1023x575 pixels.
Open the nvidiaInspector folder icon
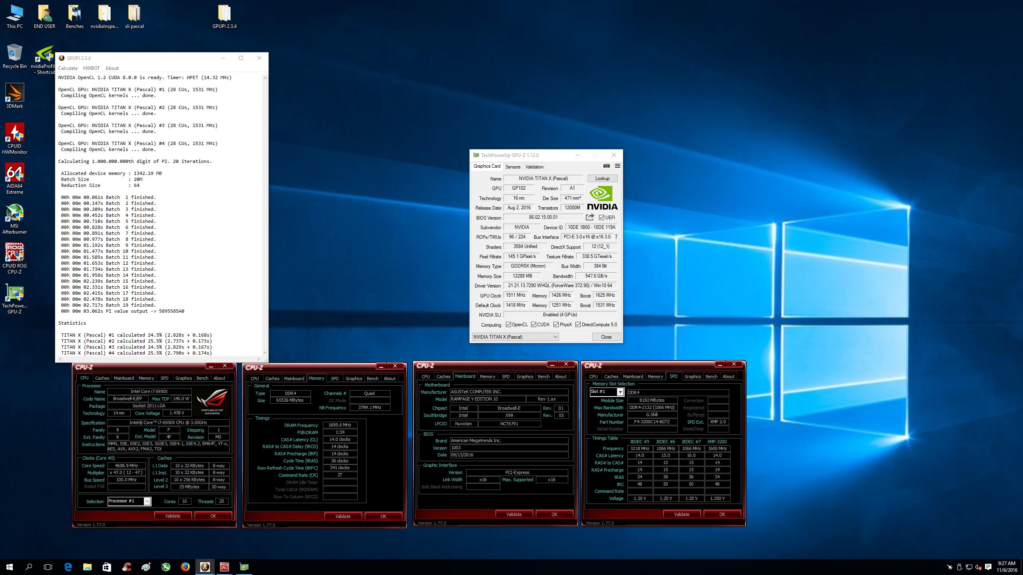[104, 17]
